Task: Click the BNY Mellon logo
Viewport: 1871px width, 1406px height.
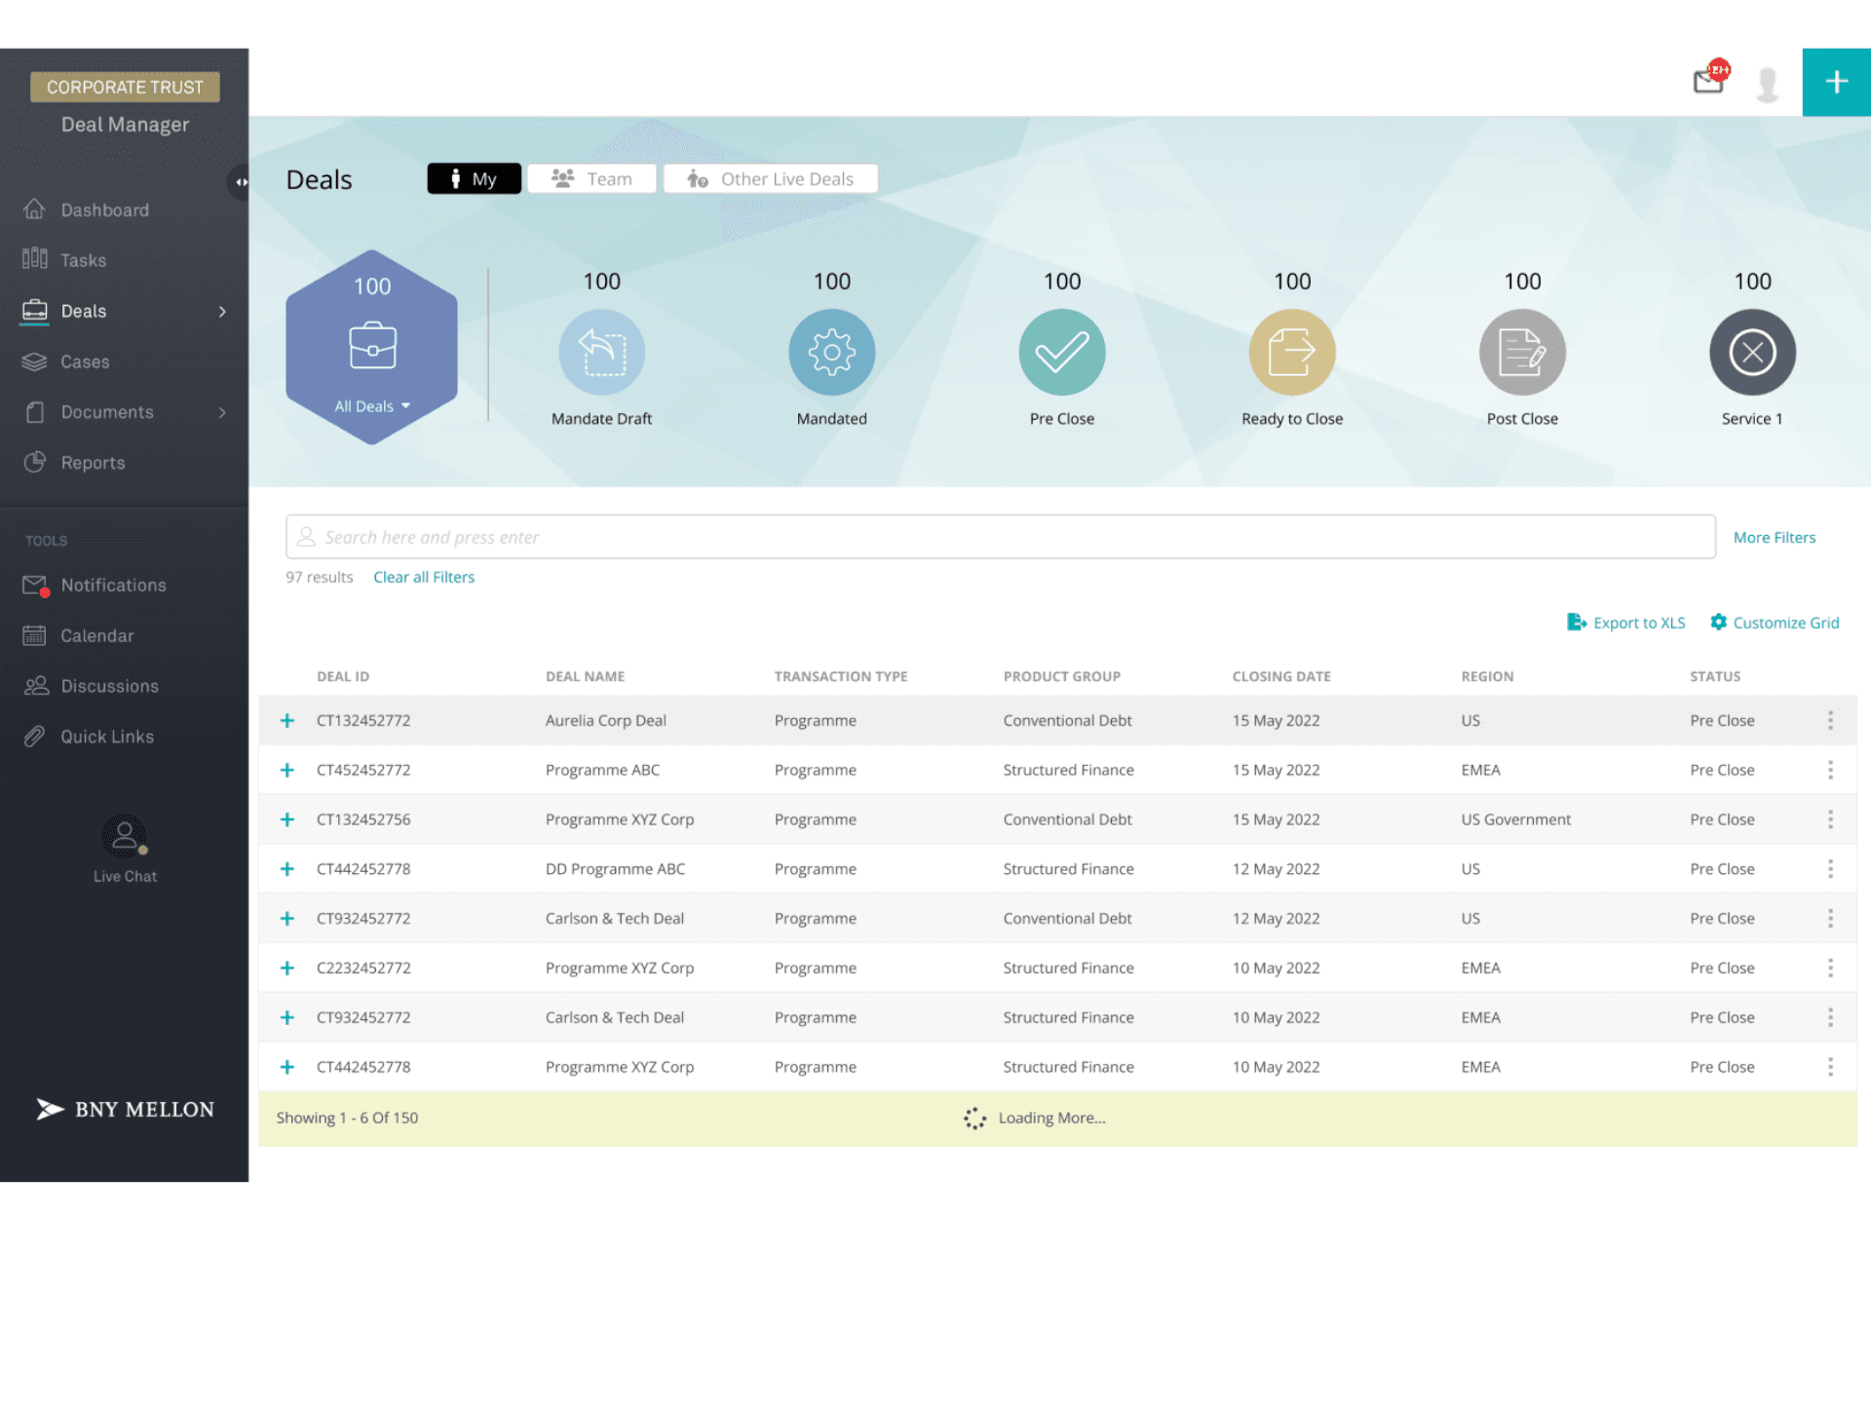Action: click(125, 1110)
